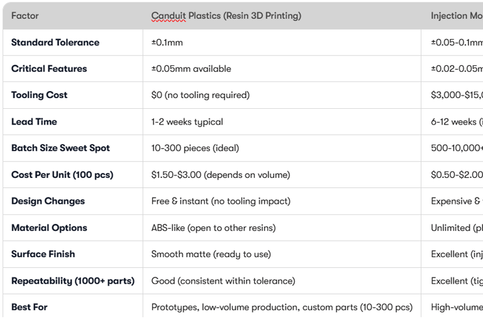
Task: Click the "Lead Time" row label
Action: pos(34,121)
